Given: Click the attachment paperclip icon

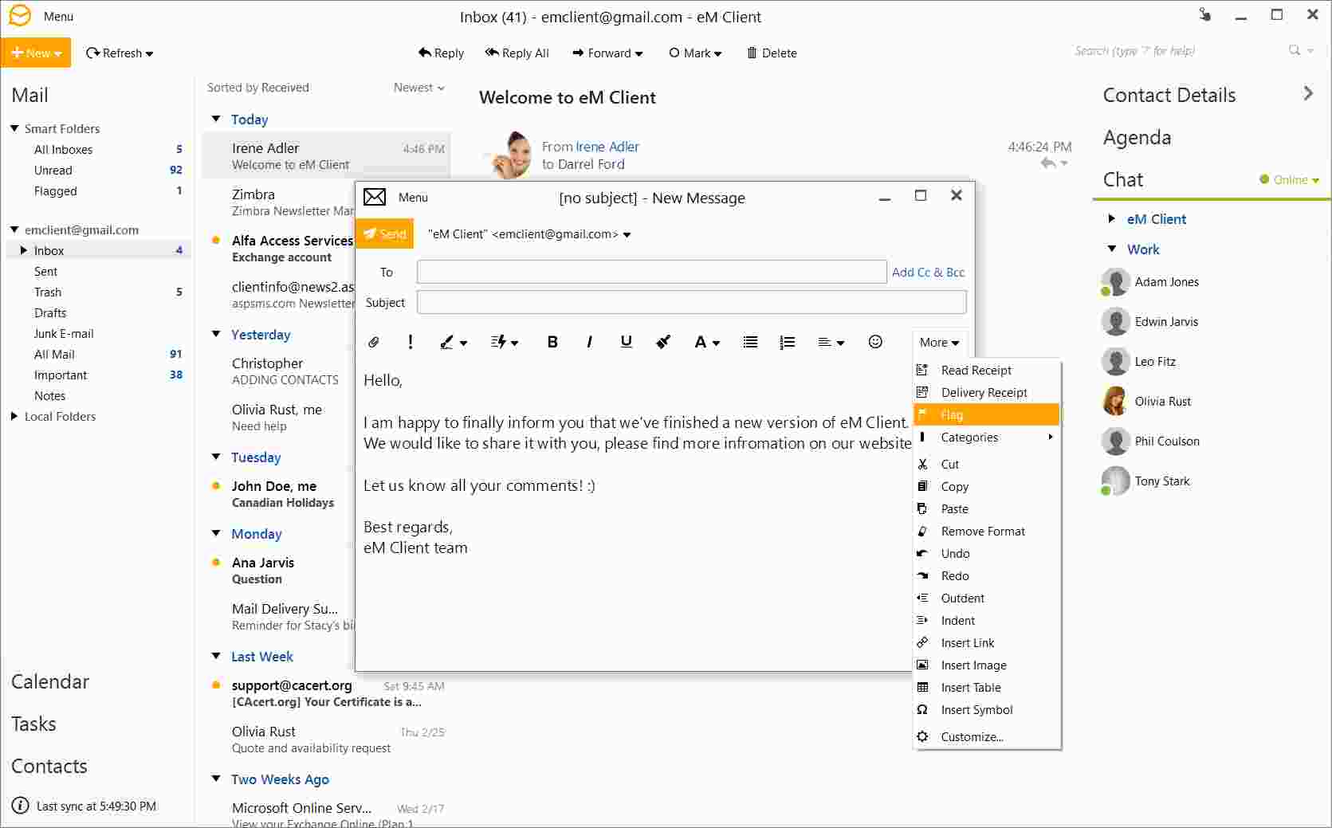Looking at the screenshot, I should 373,342.
